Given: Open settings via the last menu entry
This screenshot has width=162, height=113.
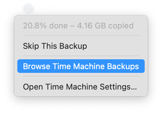Looking at the screenshot, I should pos(81,87).
